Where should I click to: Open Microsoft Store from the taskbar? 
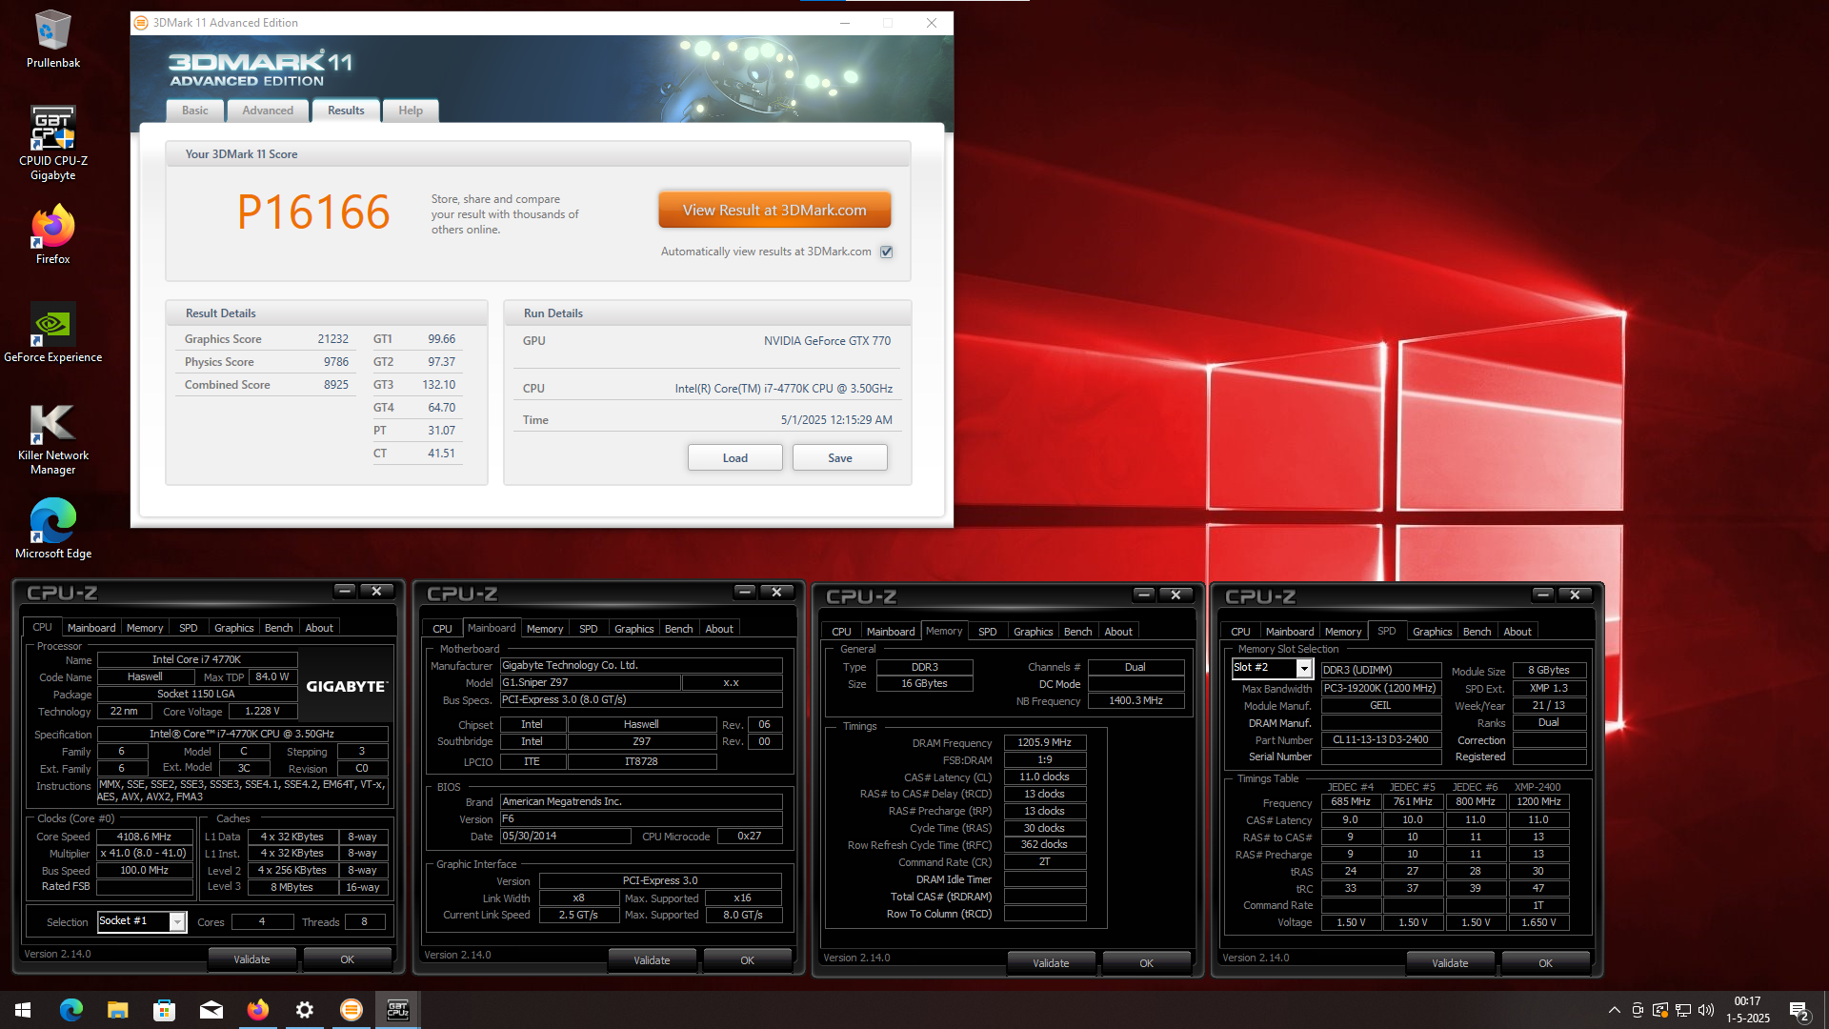[x=164, y=1010]
